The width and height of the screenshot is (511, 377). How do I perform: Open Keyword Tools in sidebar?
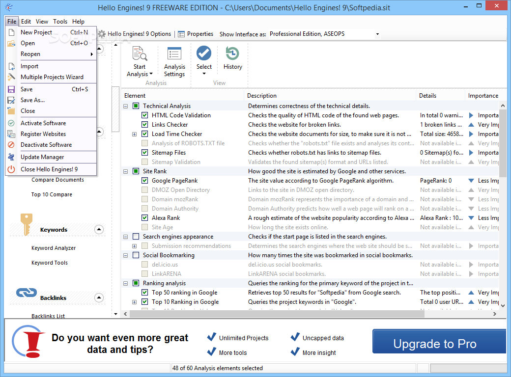[x=50, y=263]
